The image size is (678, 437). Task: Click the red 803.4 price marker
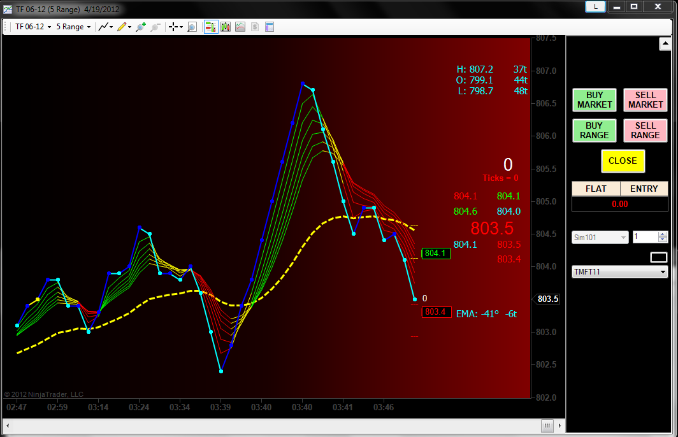pos(436,312)
